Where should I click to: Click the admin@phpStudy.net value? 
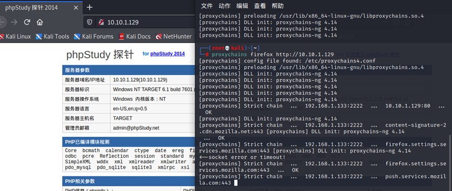click(136, 128)
